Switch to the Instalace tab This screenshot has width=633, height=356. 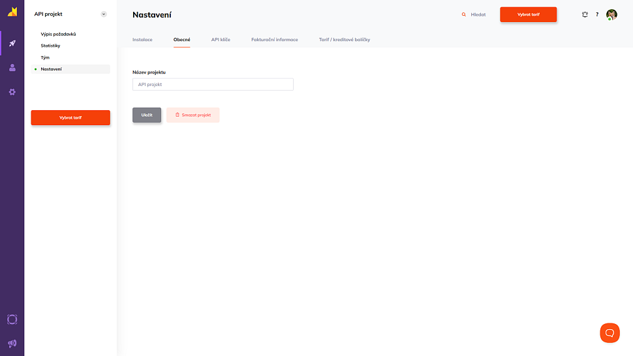[142, 40]
